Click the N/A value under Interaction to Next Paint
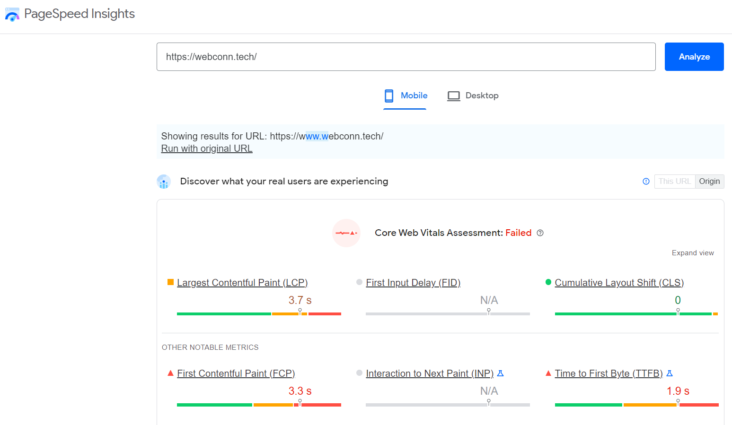The image size is (732, 425). [x=489, y=391]
